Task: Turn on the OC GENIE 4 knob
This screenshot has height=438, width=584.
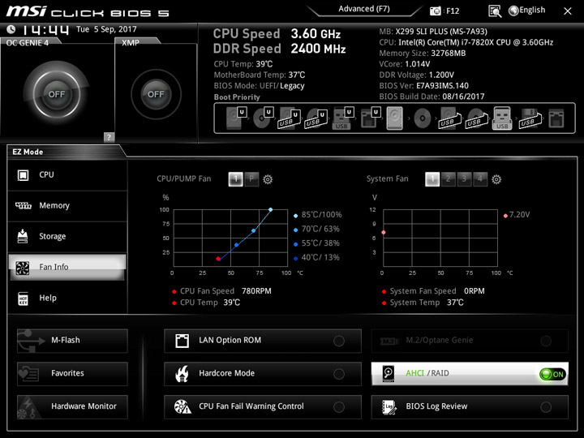Action: [x=57, y=94]
